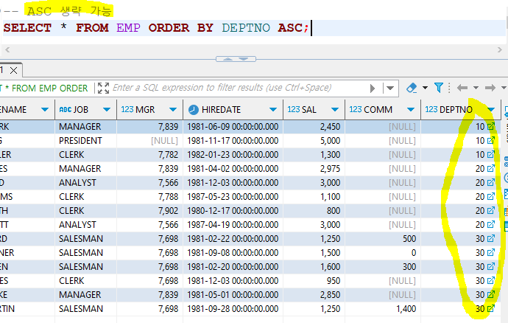Go back with the left arrow
The width and height of the screenshot is (508, 323).
tap(462, 88)
